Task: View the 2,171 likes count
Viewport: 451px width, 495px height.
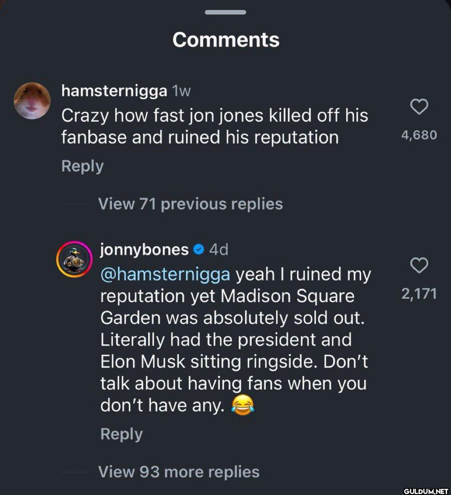Action: tap(419, 294)
